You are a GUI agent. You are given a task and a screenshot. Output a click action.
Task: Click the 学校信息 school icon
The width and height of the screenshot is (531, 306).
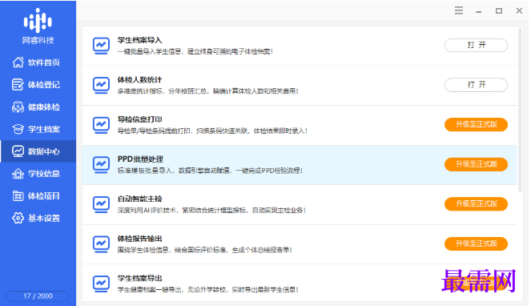(x=18, y=174)
